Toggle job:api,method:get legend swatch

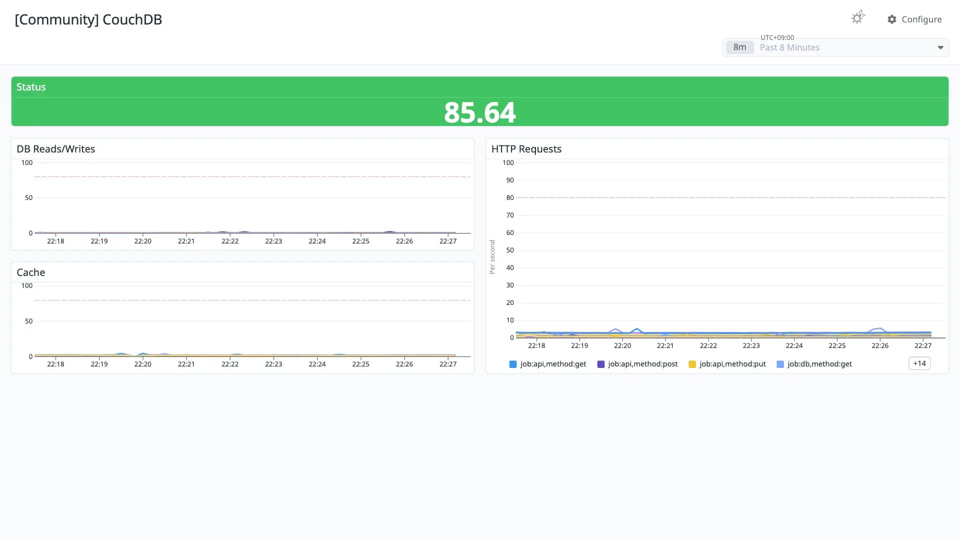coord(512,364)
